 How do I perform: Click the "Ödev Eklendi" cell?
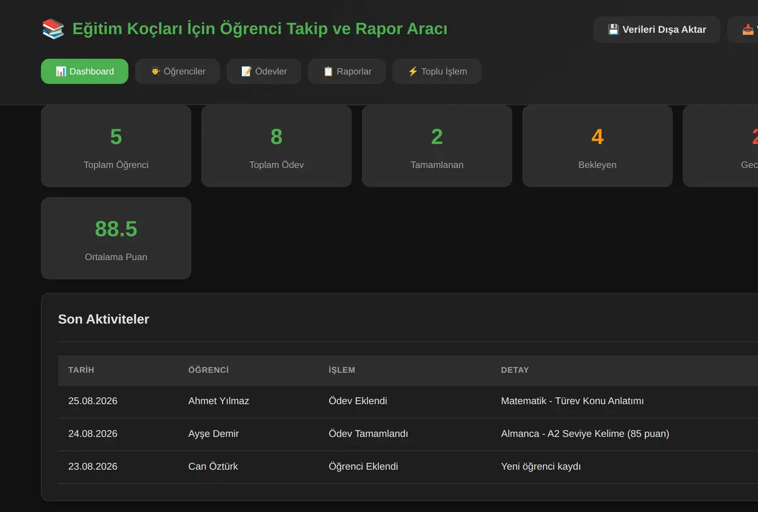click(358, 401)
